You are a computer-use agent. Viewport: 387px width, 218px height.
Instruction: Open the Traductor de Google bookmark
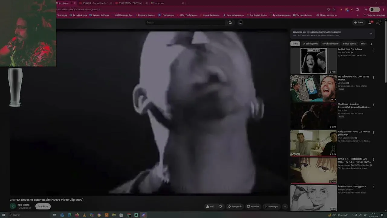pos(99,15)
